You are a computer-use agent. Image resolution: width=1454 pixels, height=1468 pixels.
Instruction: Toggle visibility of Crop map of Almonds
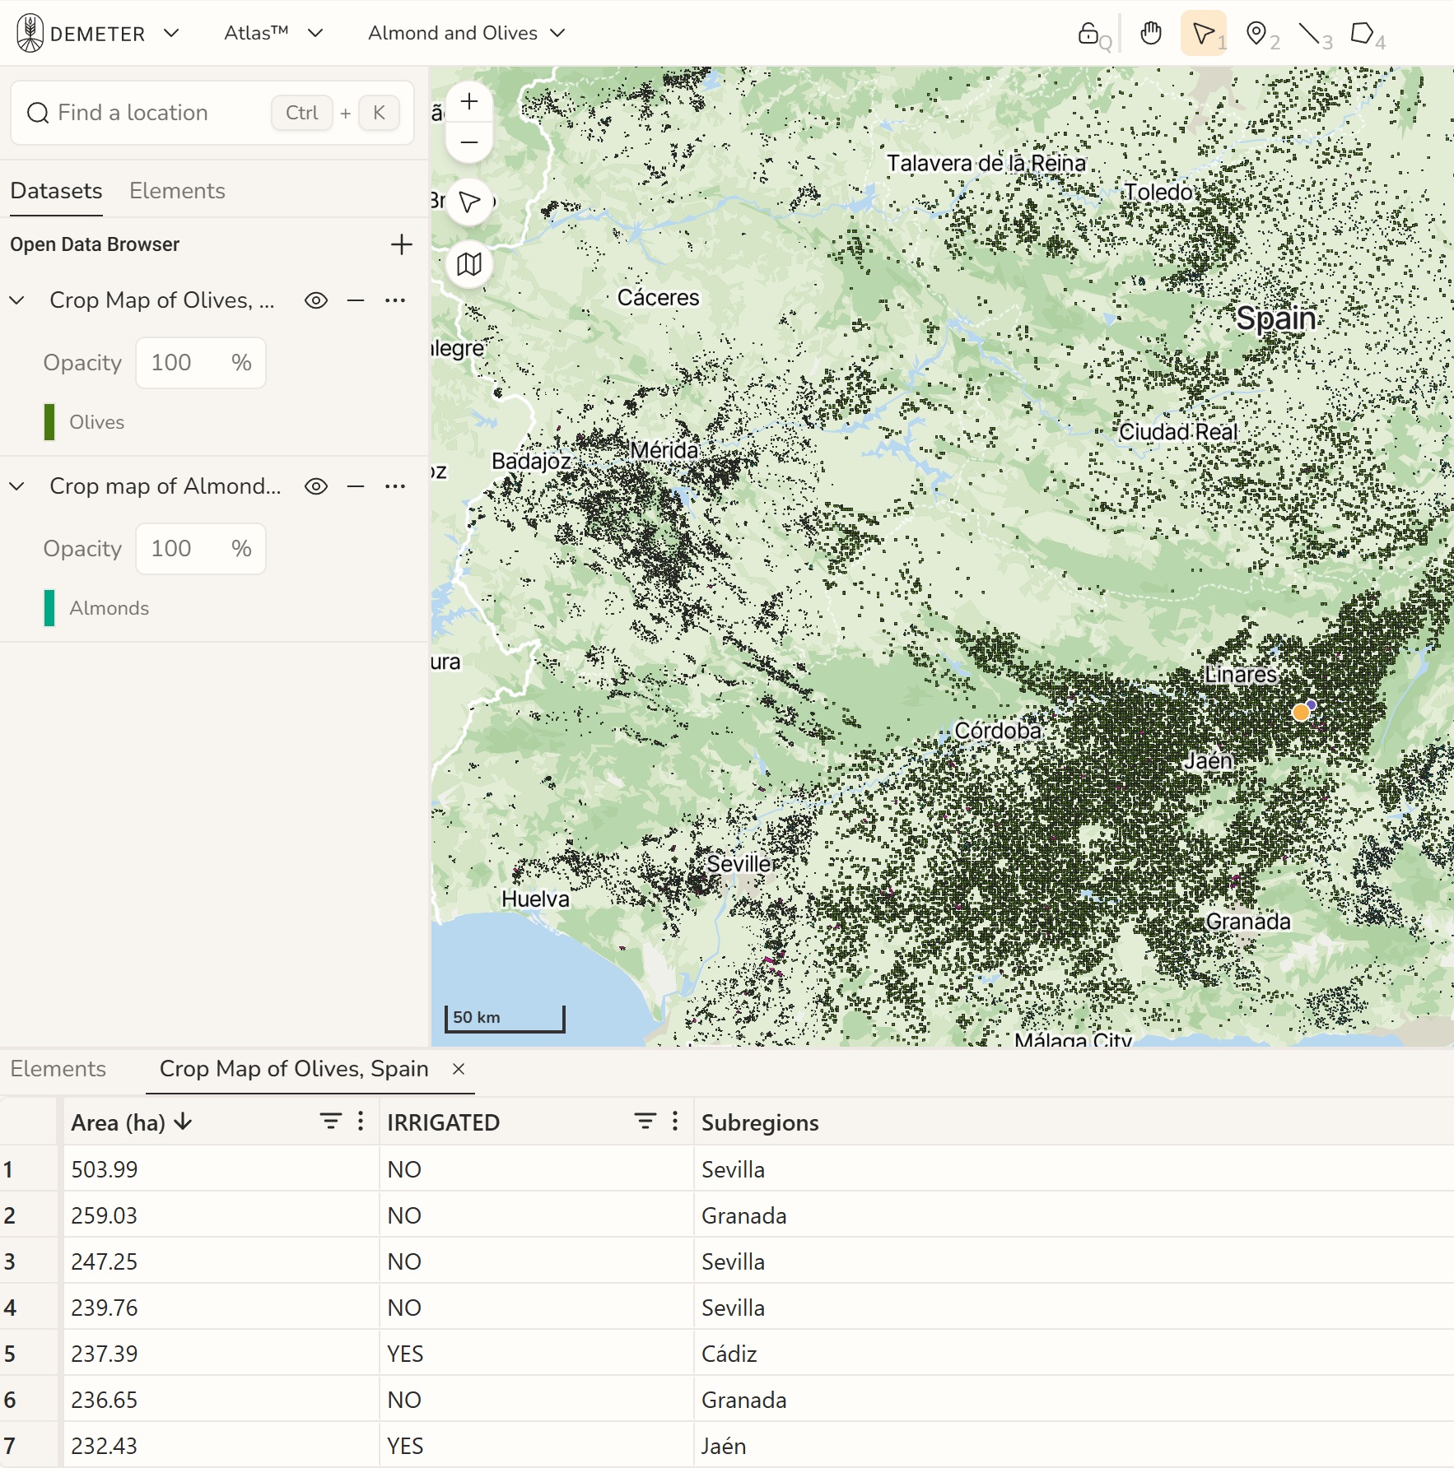tap(316, 487)
